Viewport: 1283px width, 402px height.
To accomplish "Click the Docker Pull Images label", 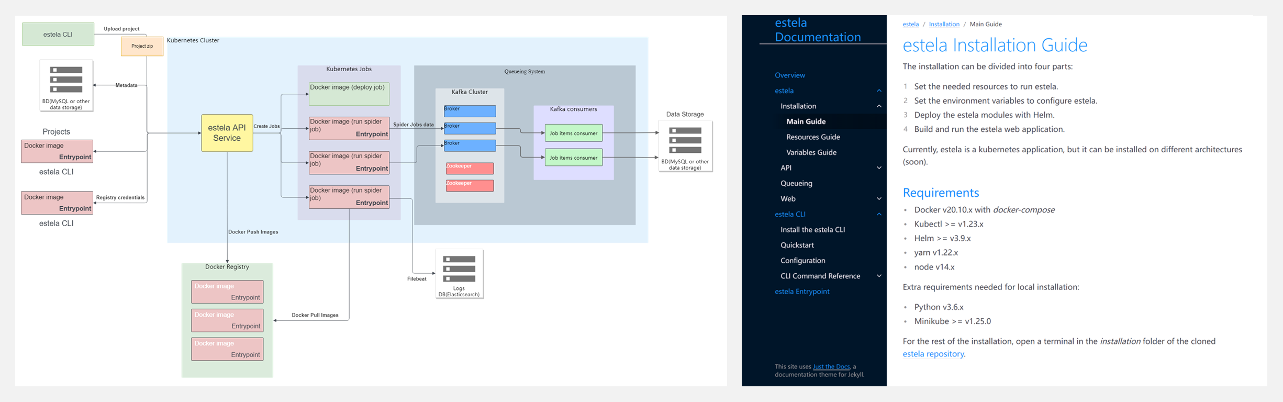I will pyautogui.click(x=315, y=315).
